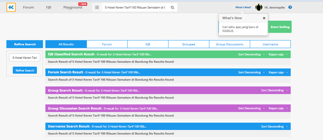
Task: Open Kapan saja in Forum Search header
Action: pyautogui.click(x=278, y=73)
